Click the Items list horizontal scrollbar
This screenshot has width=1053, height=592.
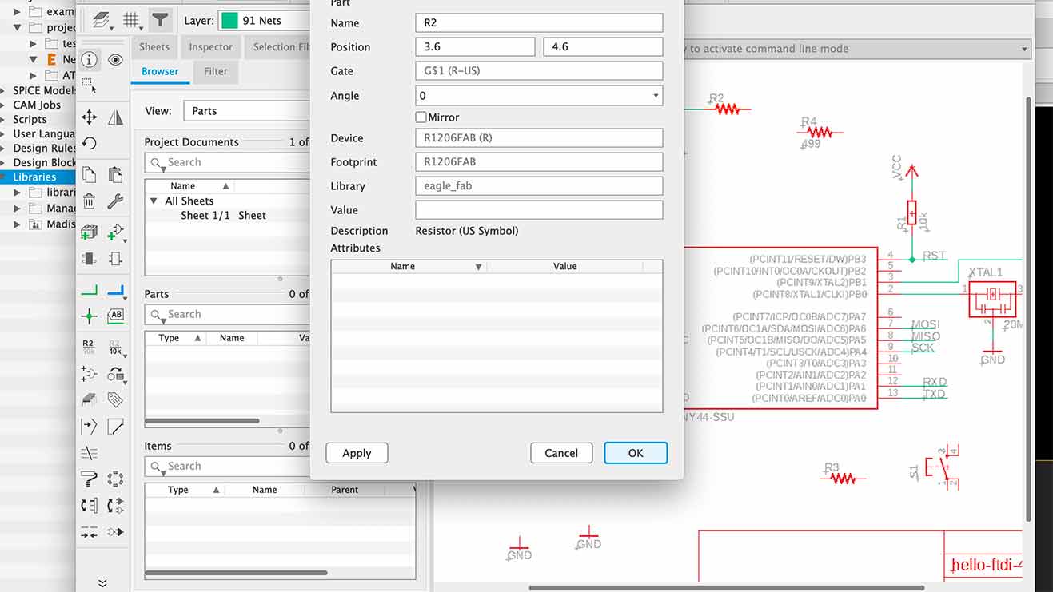point(237,573)
